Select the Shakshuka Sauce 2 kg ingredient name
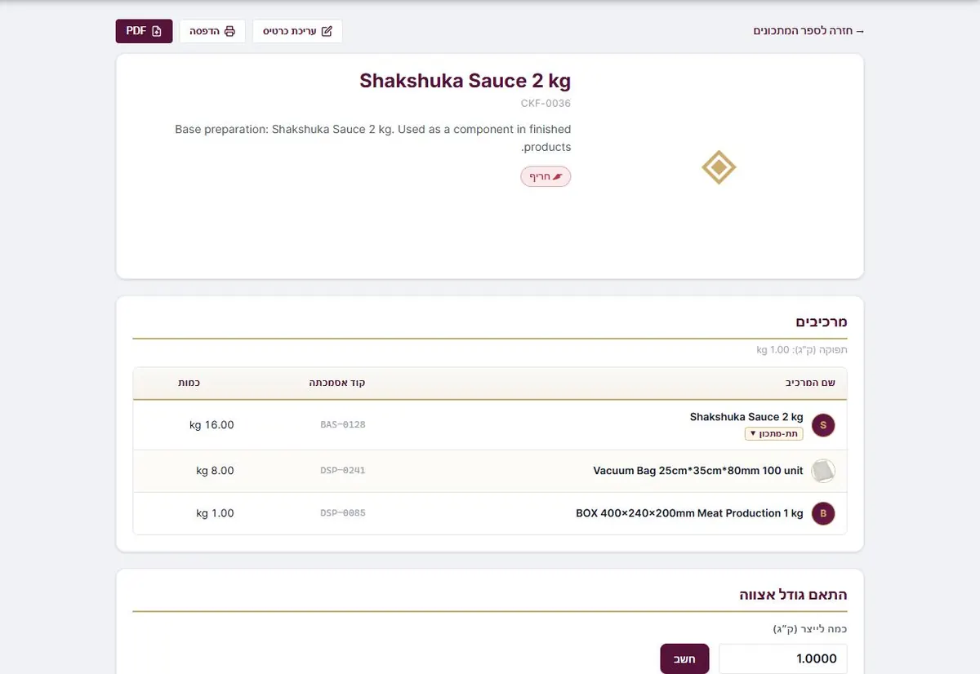 tap(746, 417)
